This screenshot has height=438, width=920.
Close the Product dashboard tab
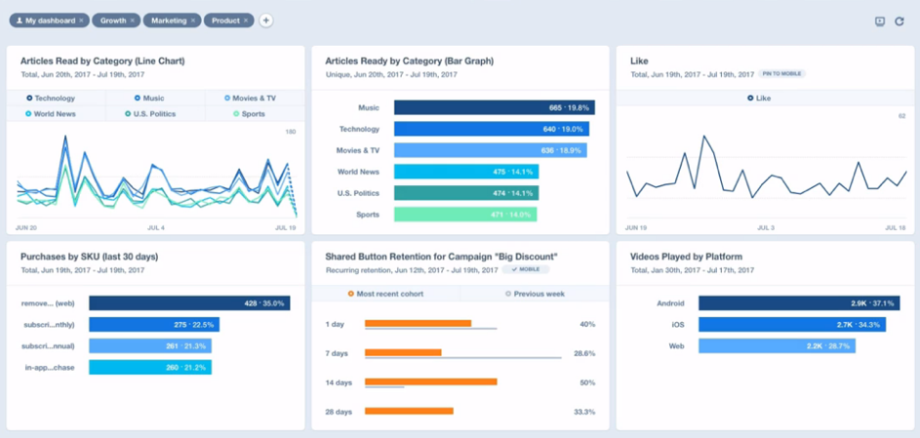pos(247,20)
